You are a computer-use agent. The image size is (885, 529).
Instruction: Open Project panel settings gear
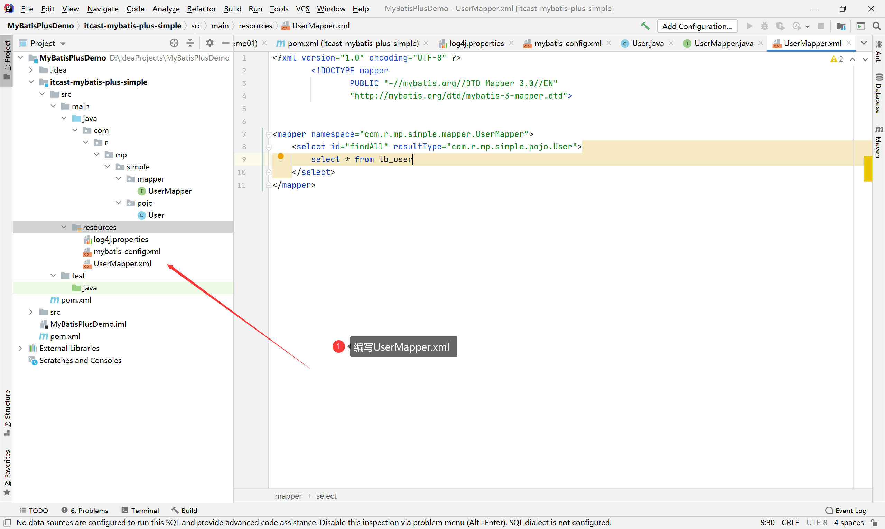pos(209,43)
